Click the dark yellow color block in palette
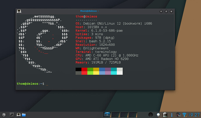 (x=96, y=70)
